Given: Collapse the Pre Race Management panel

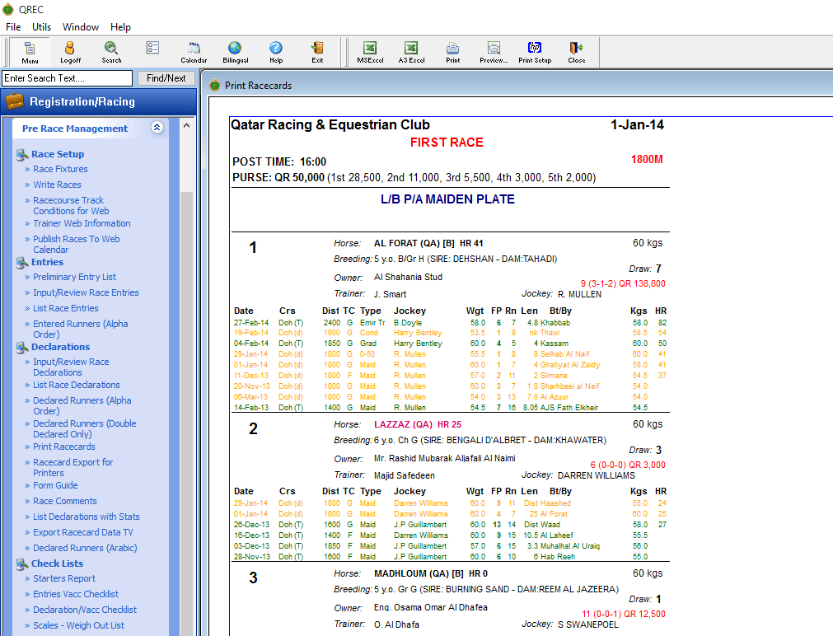Looking at the screenshot, I should pos(157,128).
